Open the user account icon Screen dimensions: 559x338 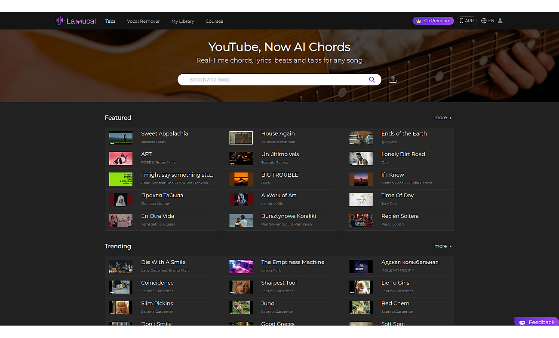click(x=500, y=21)
